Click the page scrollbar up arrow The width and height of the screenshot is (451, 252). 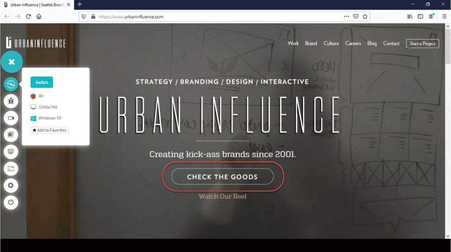tap(448, 26)
